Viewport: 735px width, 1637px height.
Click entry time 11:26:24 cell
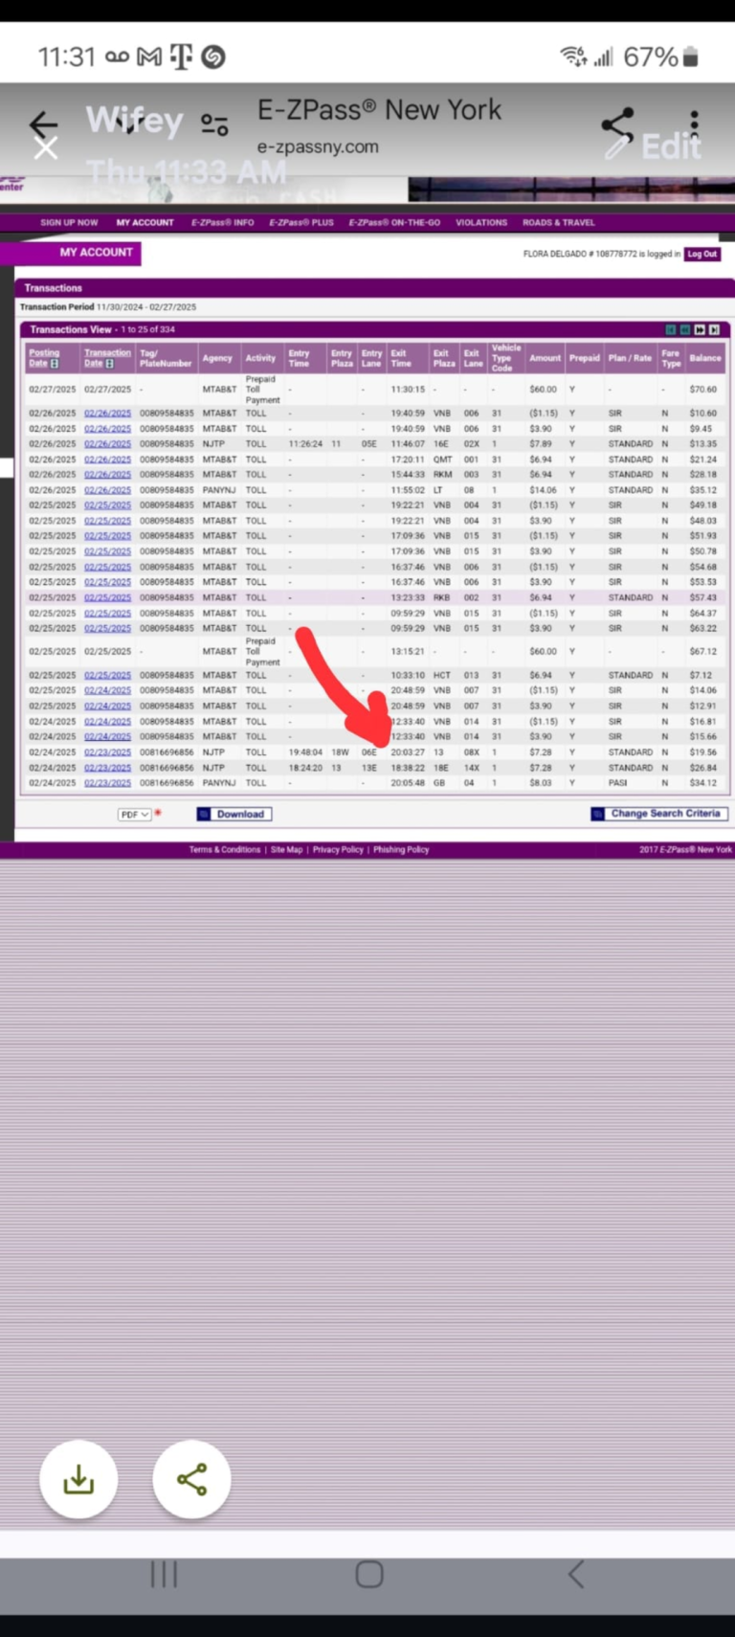305,444
